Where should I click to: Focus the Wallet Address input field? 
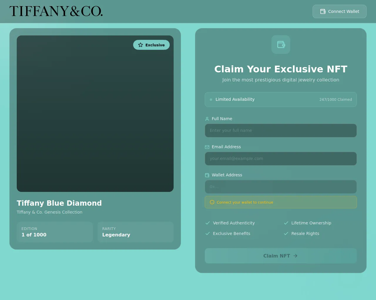tap(281, 187)
